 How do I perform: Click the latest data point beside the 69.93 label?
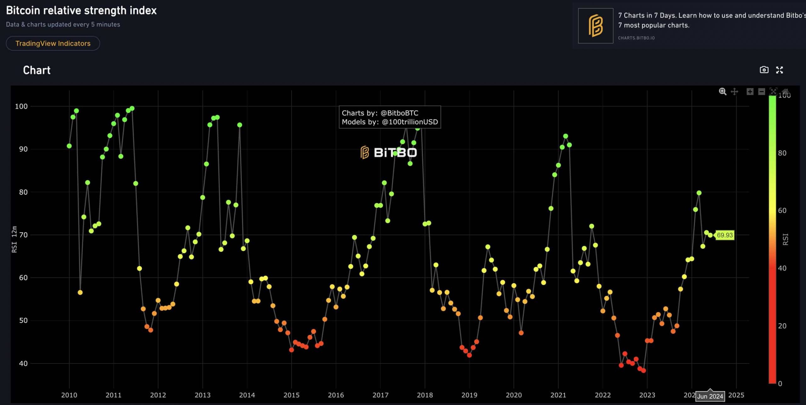pos(710,235)
